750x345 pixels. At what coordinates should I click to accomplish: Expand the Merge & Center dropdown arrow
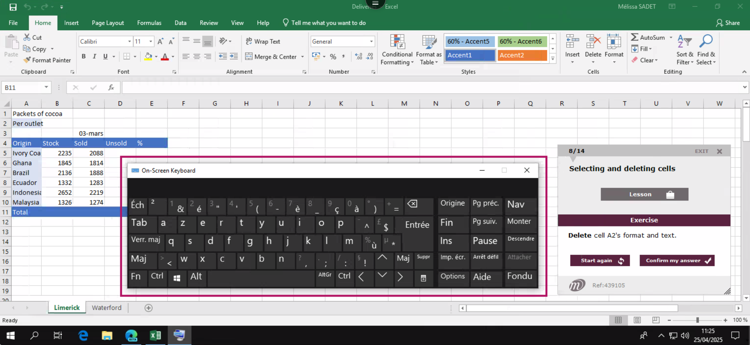click(303, 57)
